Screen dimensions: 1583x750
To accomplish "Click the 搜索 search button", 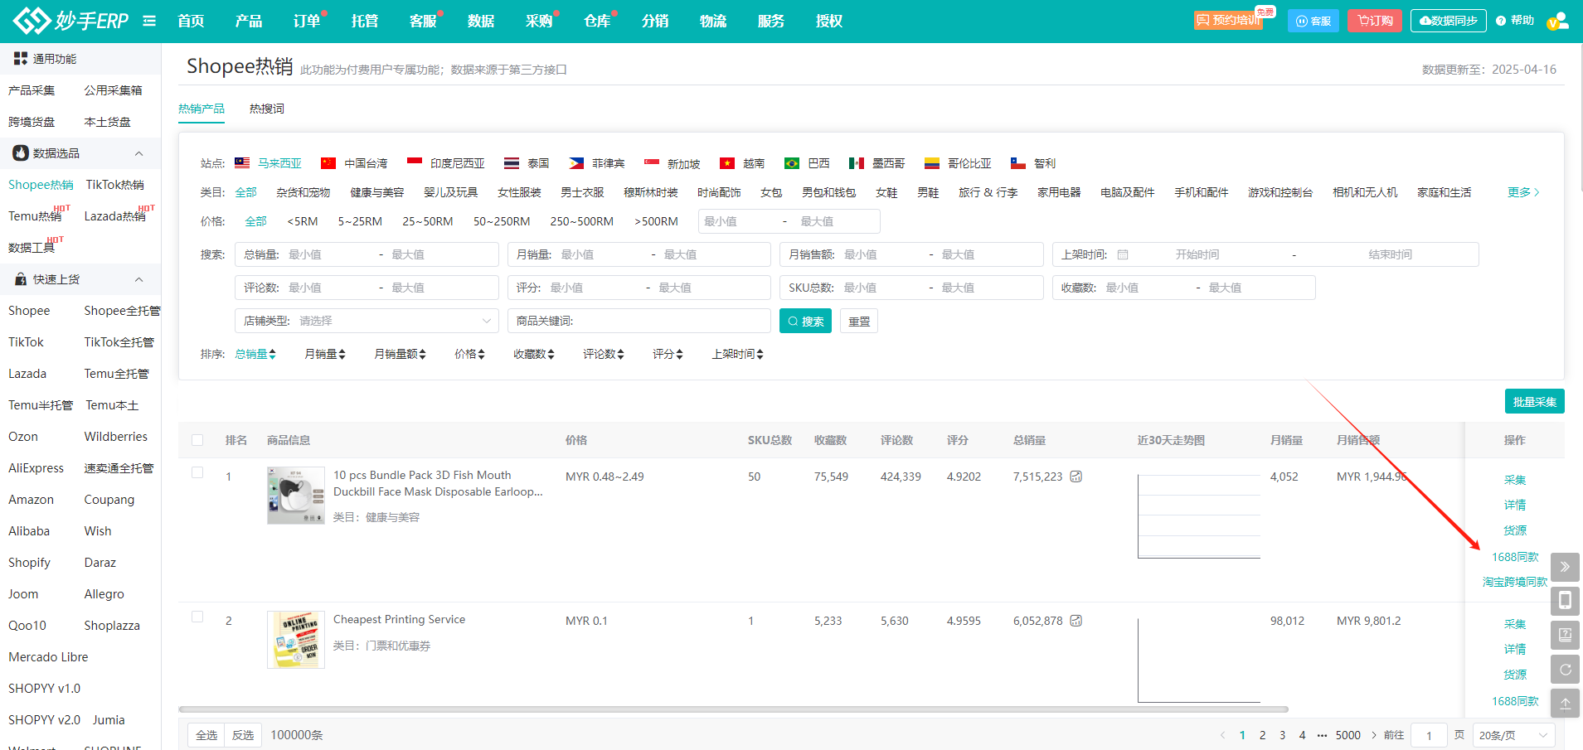I will click(x=805, y=321).
